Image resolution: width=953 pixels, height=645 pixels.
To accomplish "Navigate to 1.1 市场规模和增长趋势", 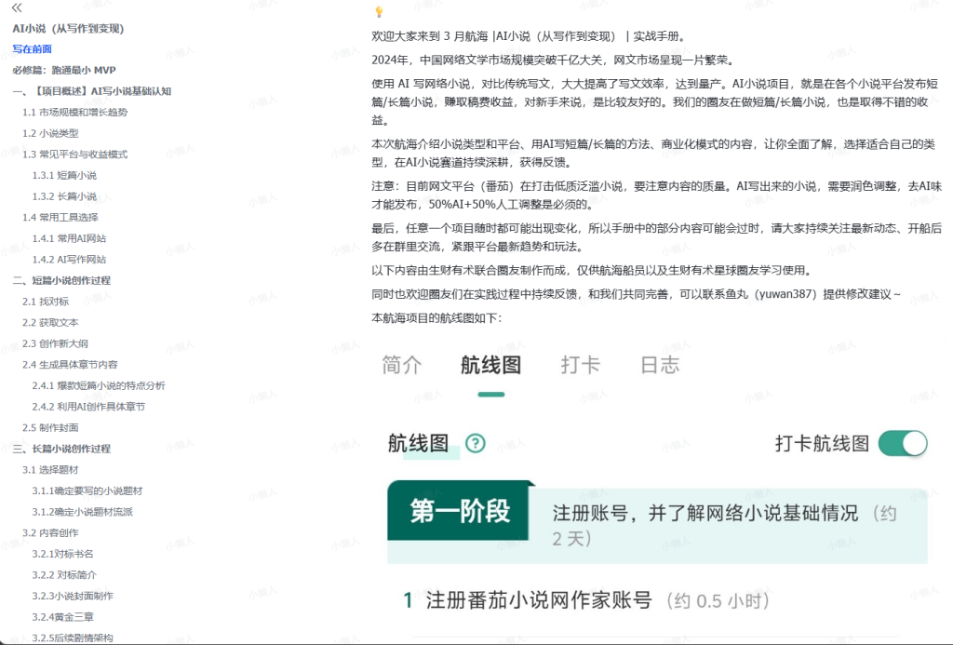I will (74, 112).
